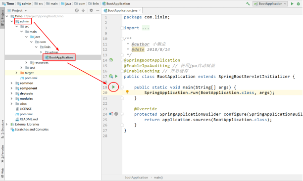This screenshot has height=181, width=303.
Task: Expand the test folder node
Action: coord(21,68)
